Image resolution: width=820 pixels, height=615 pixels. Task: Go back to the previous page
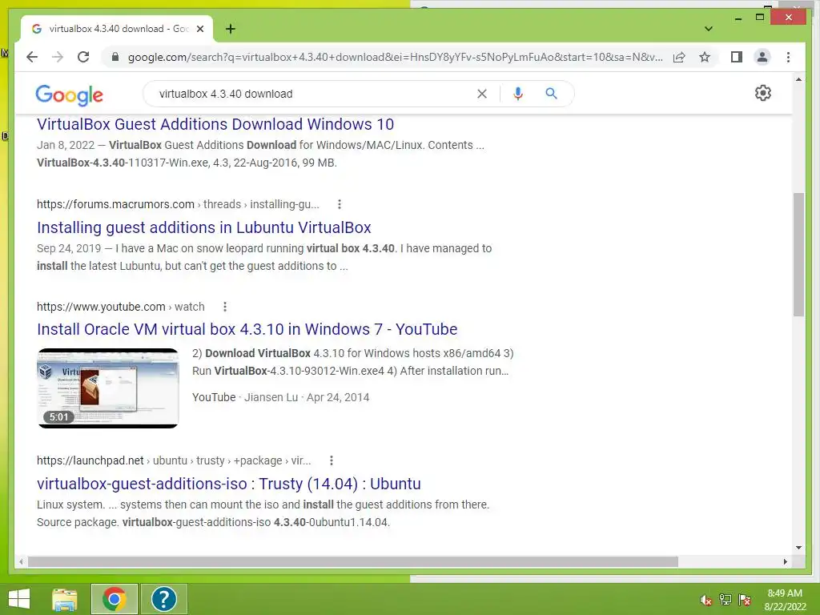[x=32, y=57]
